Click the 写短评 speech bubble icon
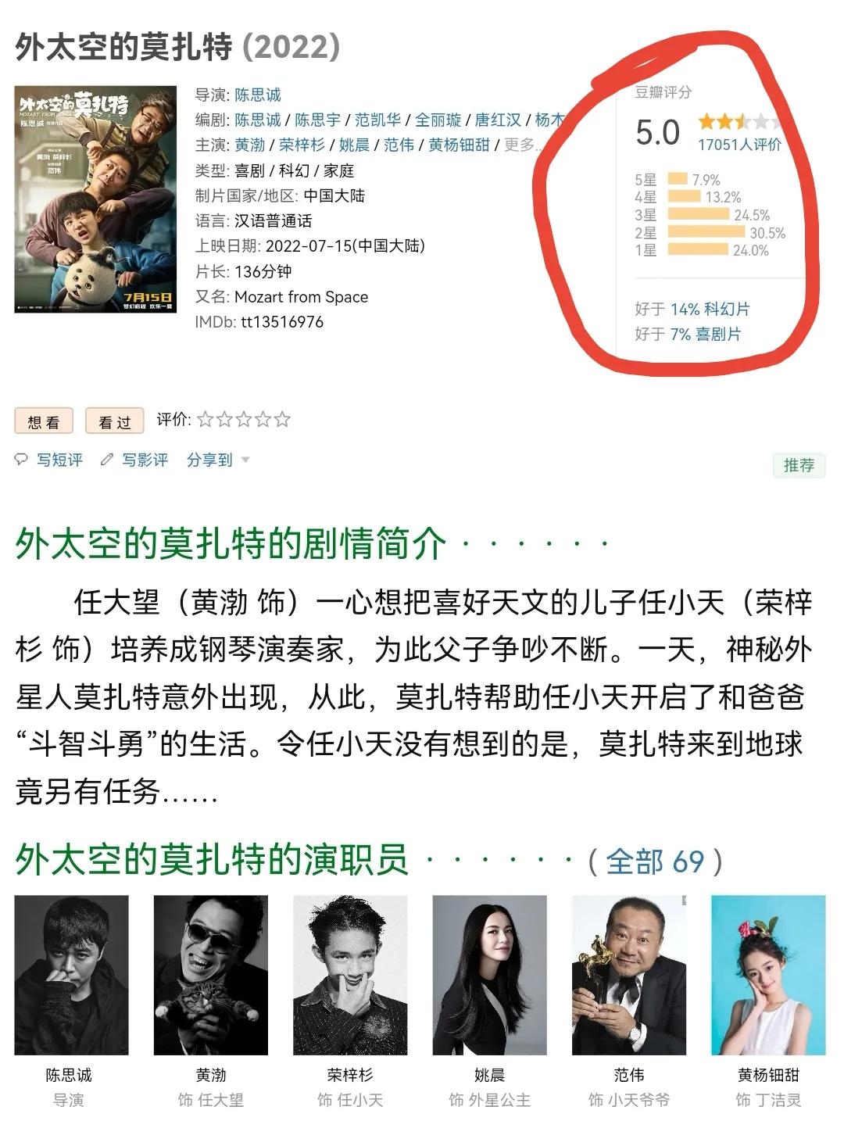 pyautogui.click(x=21, y=460)
